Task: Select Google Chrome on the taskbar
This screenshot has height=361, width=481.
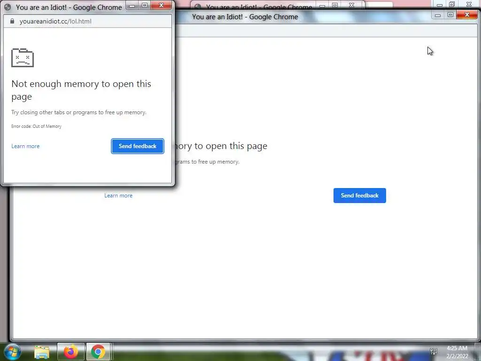Action: pyautogui.click(x=98, y=352)
